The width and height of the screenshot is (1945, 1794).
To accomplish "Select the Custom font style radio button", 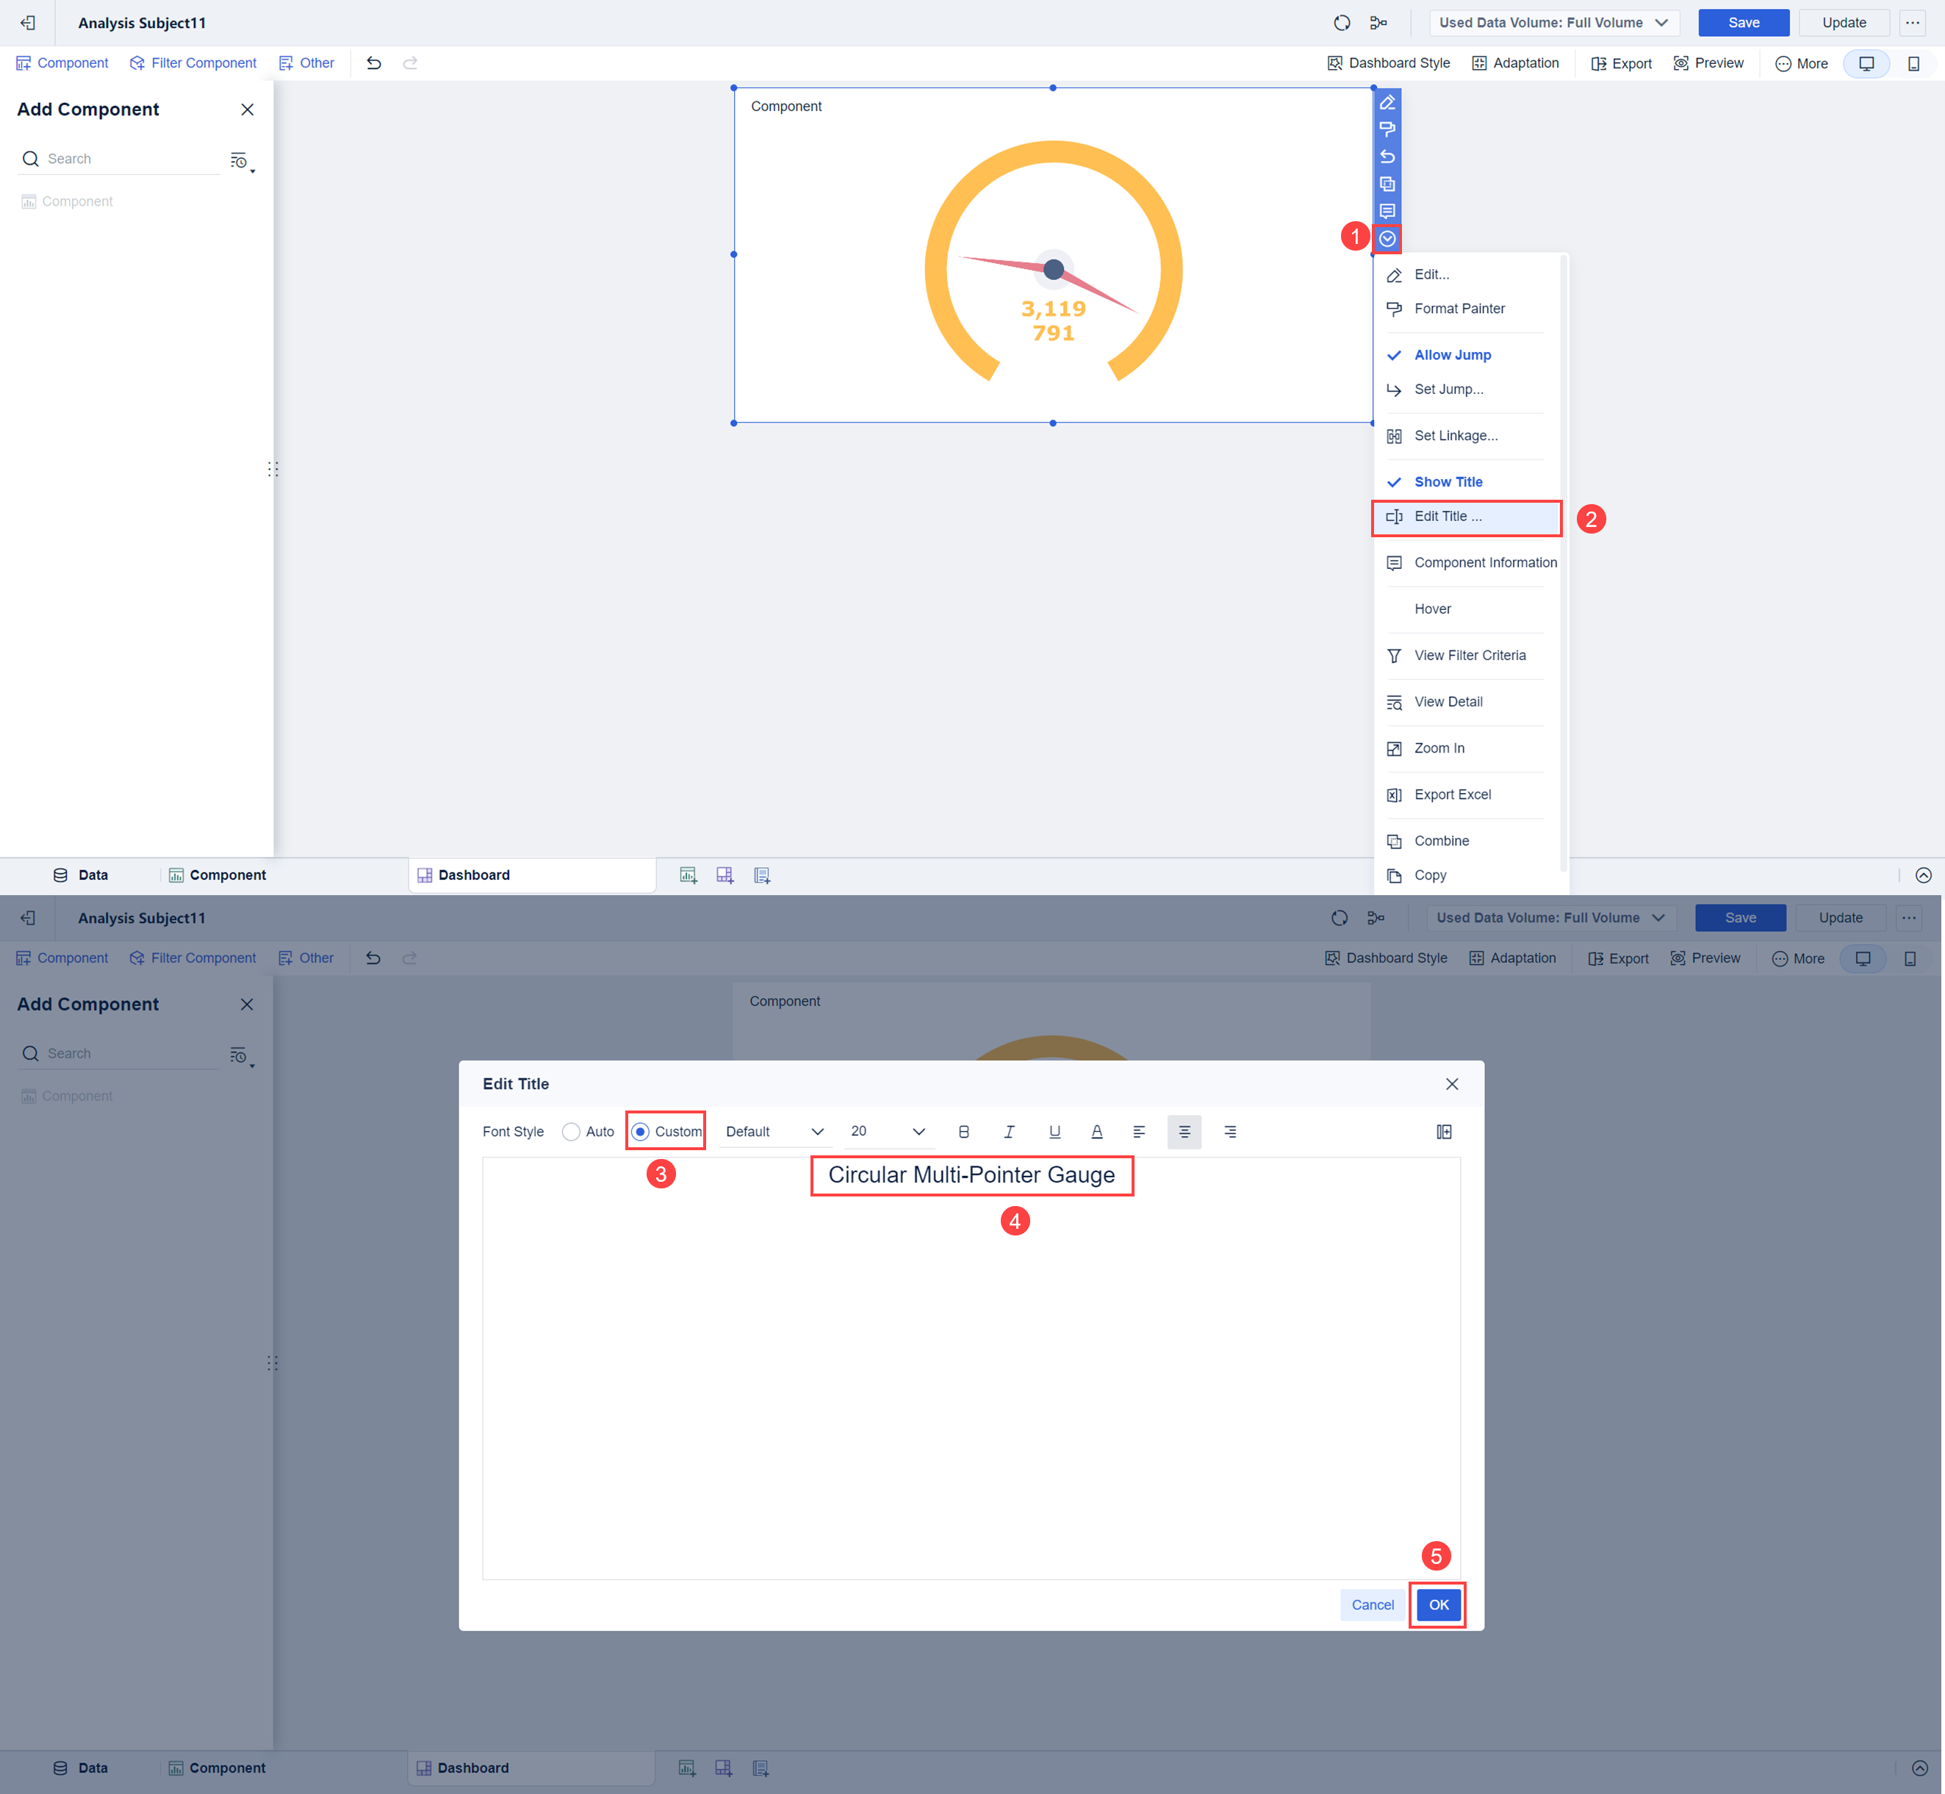I will coord(641,1131).
